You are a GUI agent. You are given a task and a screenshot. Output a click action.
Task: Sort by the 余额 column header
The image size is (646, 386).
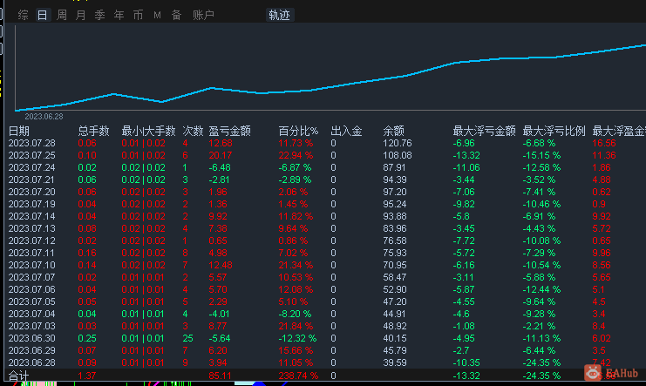click(x=393, y=131)
